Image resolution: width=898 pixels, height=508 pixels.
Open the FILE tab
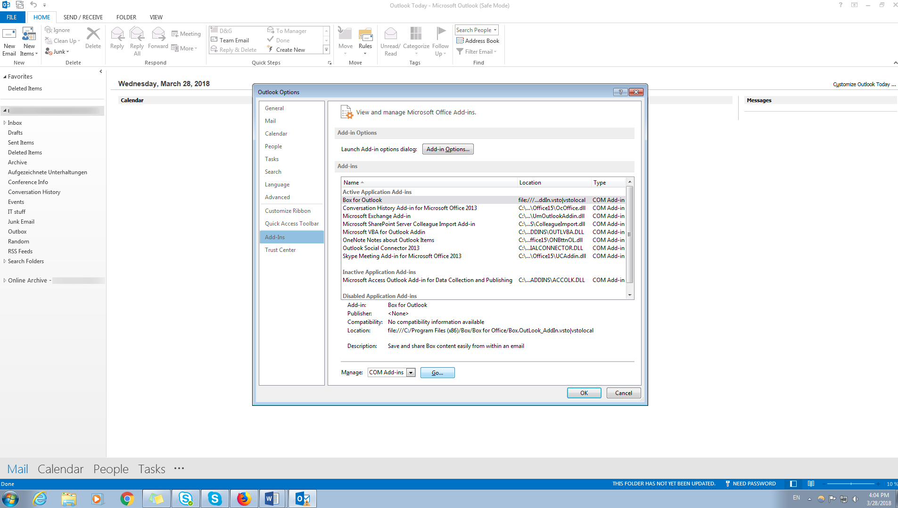(12, 17)
